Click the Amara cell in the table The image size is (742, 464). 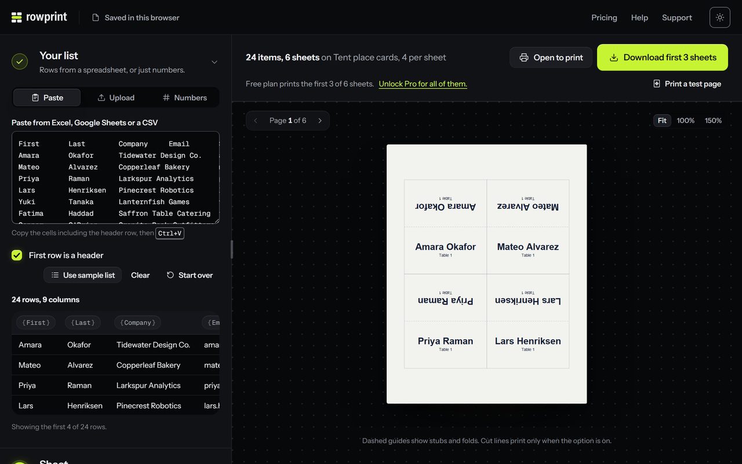[x=30, y=345]
